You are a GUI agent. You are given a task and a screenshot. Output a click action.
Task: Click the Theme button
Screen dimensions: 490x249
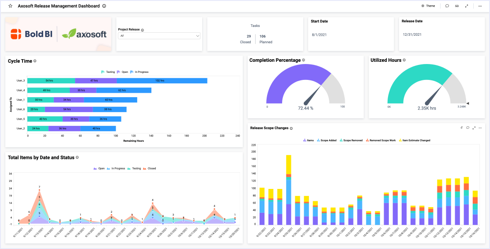(x=428, y=6)
